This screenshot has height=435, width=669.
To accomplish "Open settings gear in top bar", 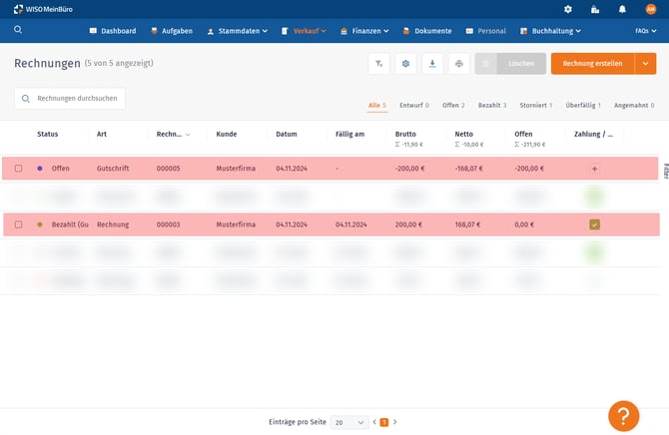I will (x=568, y=9).
